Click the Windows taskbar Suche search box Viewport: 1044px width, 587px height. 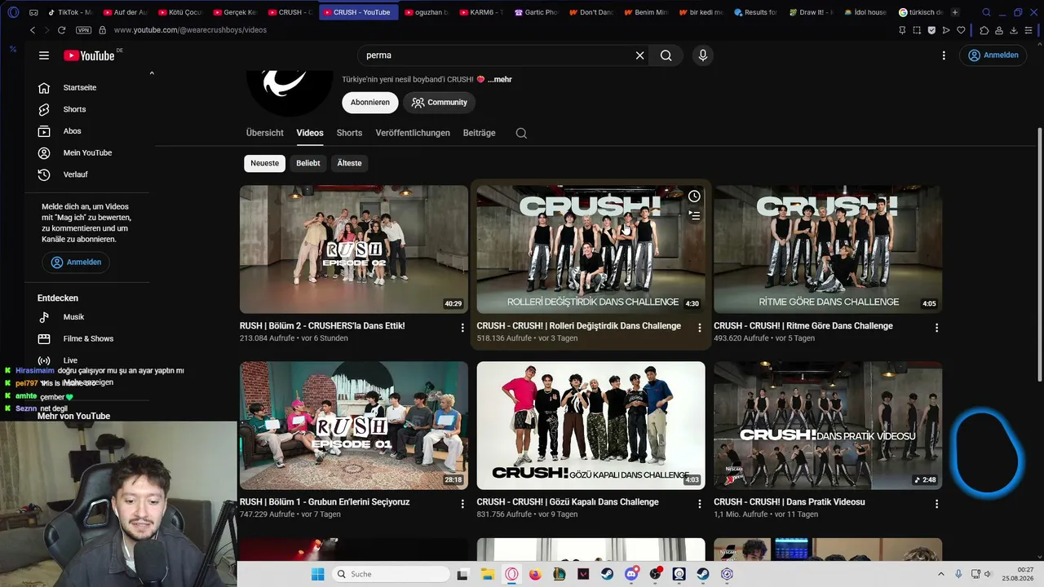point(391,574)
